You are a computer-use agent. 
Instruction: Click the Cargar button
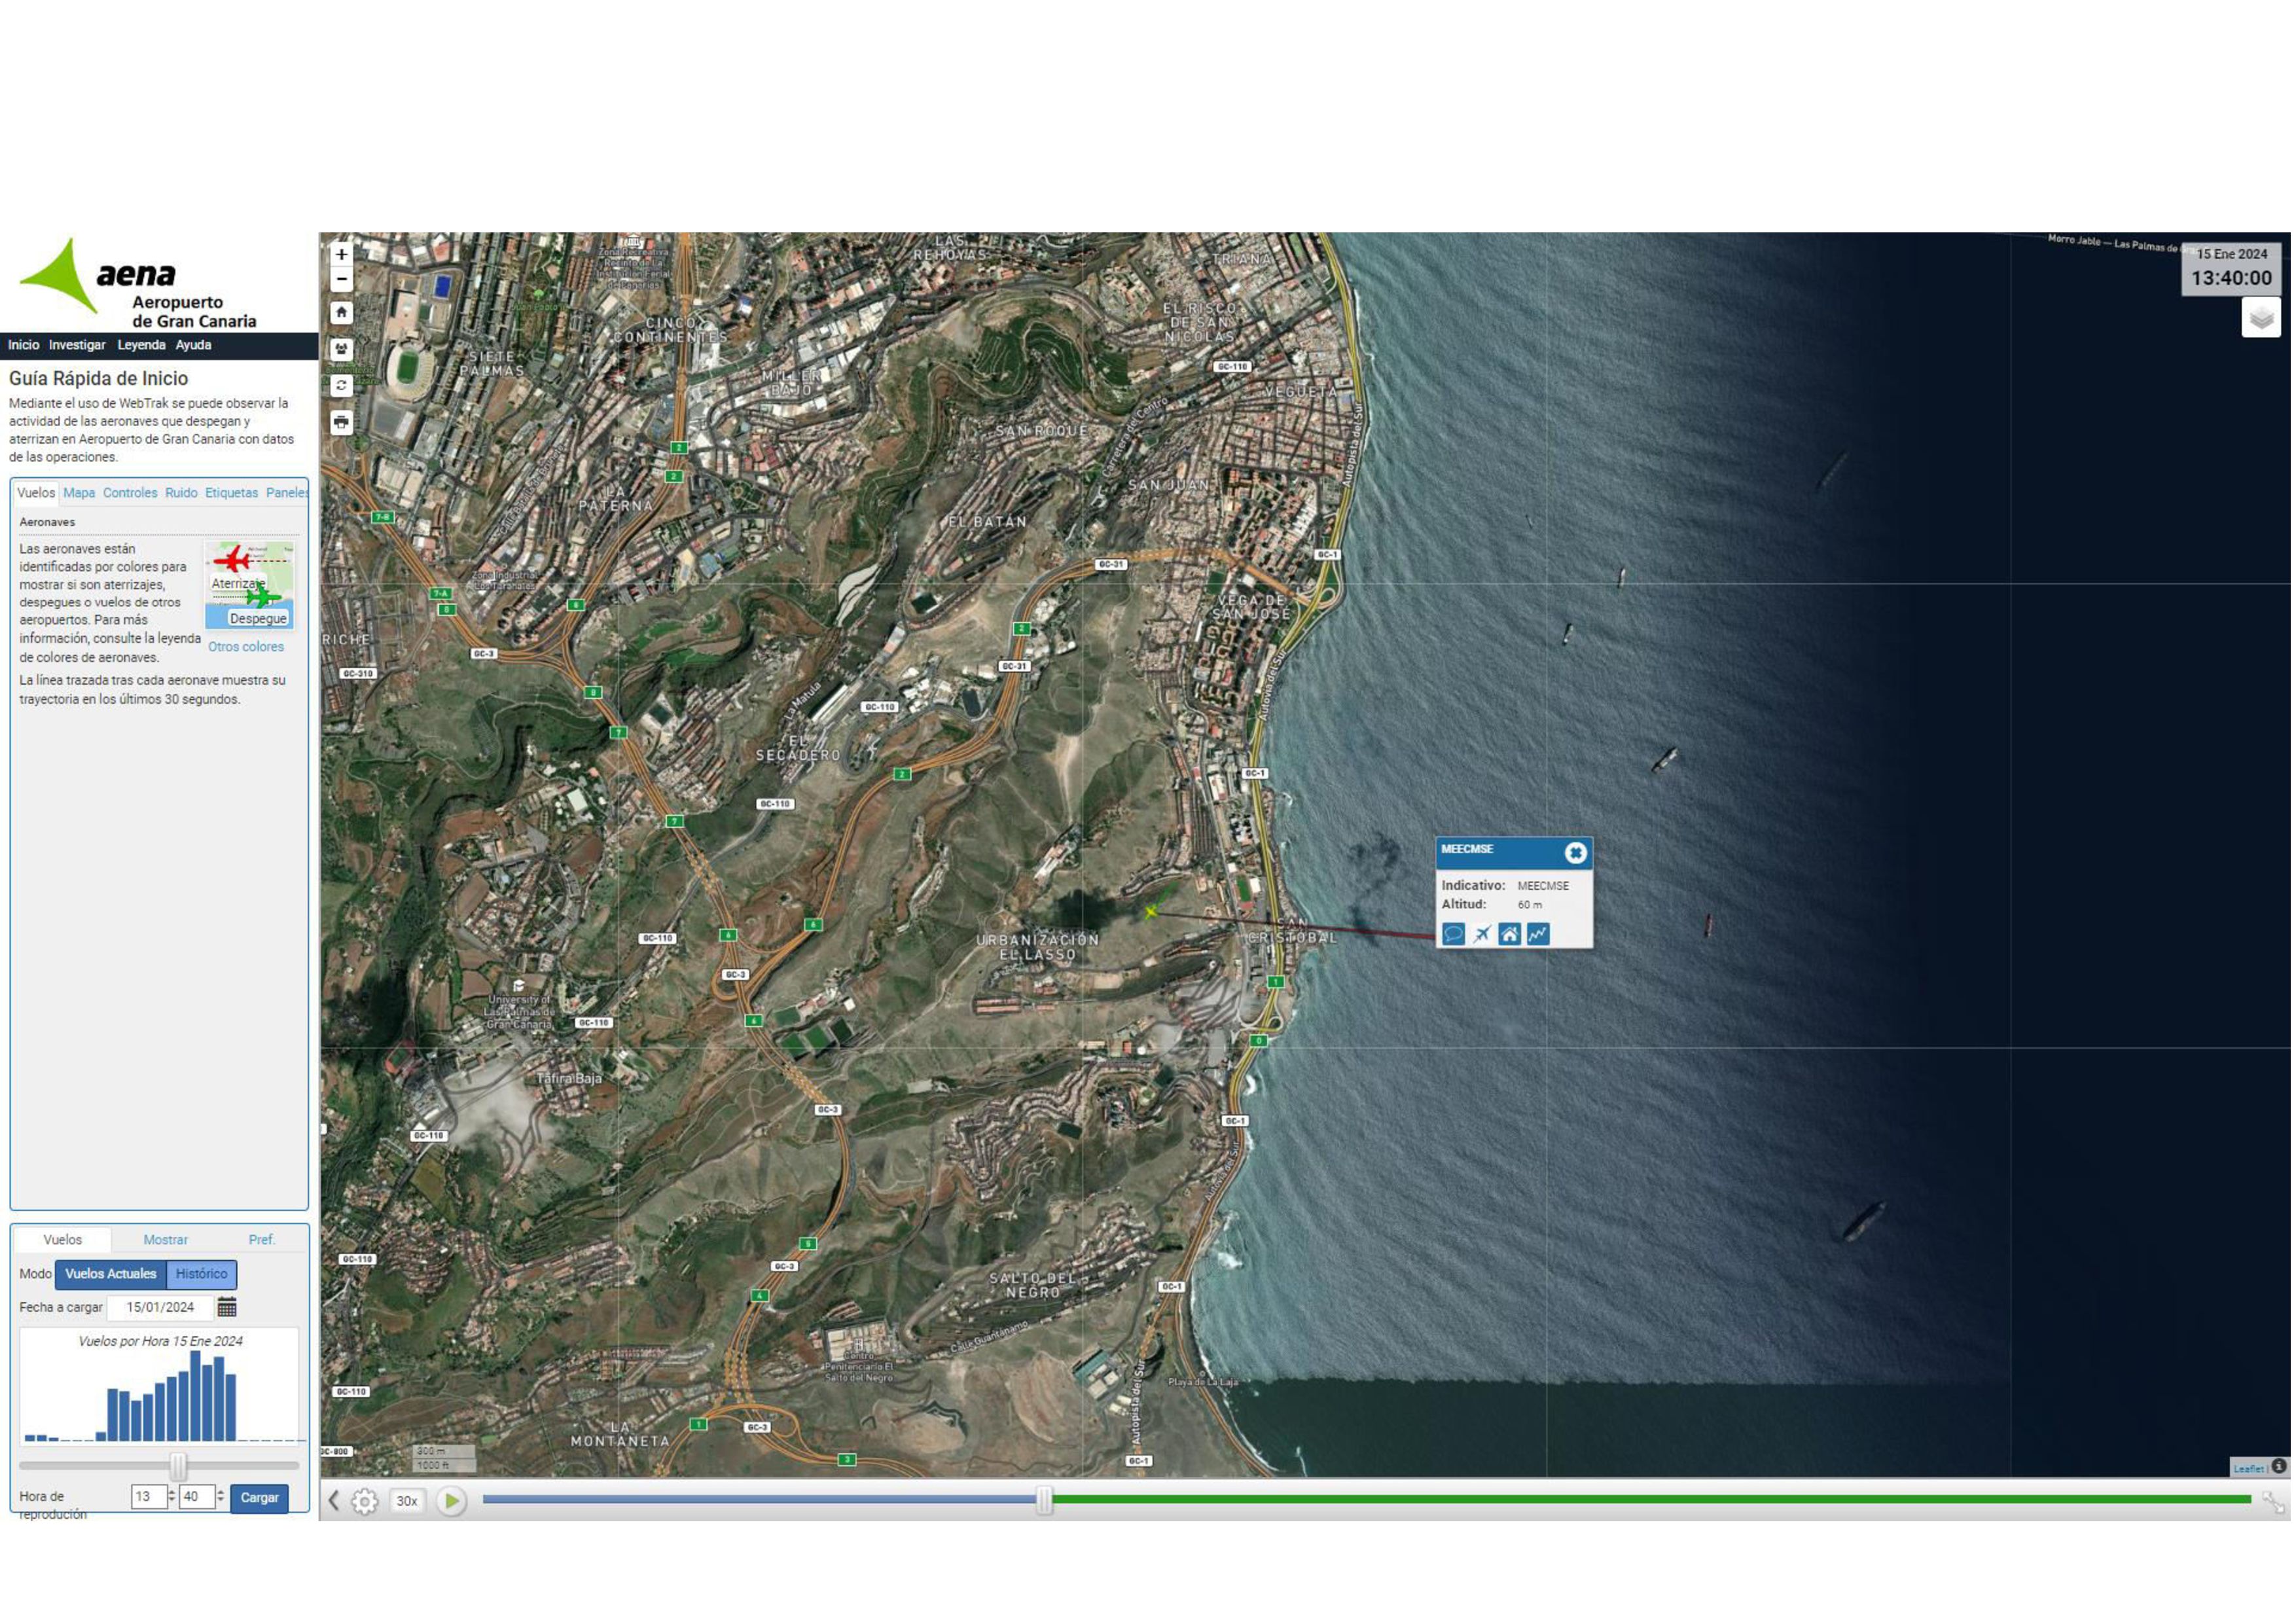(259, 1498)
